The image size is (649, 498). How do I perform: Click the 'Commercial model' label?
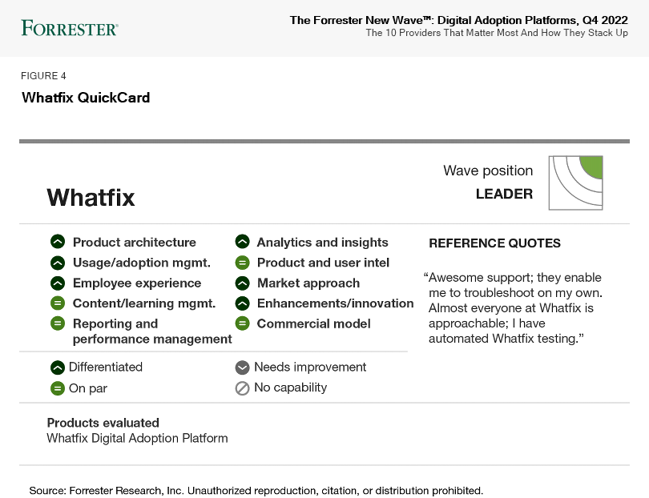click(x=314, y=323)
